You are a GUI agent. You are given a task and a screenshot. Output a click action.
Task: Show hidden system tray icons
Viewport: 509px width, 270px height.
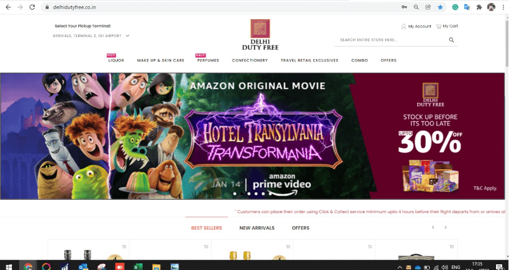click(400, 267)
